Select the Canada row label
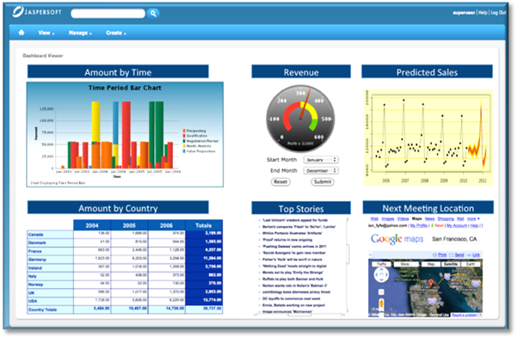 coord(35,235)
